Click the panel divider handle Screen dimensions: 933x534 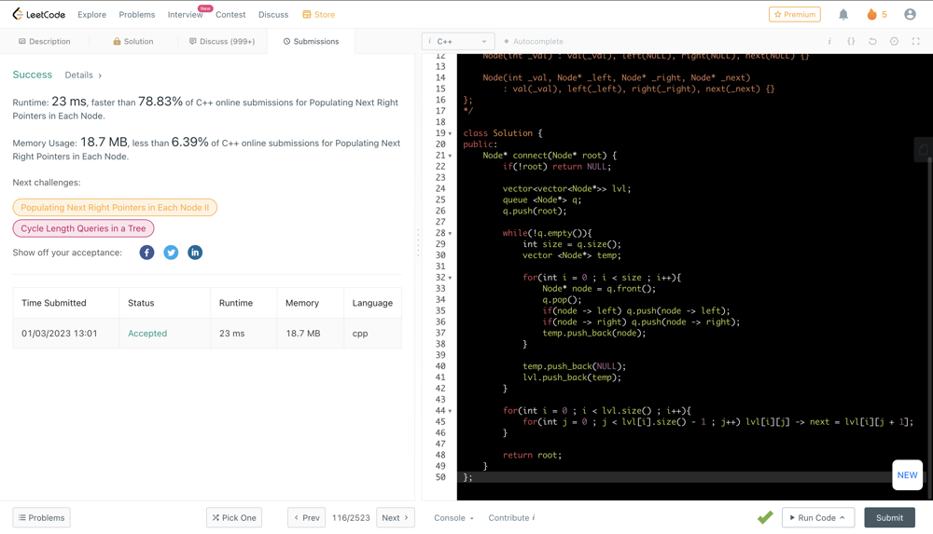tap(418, 242)
